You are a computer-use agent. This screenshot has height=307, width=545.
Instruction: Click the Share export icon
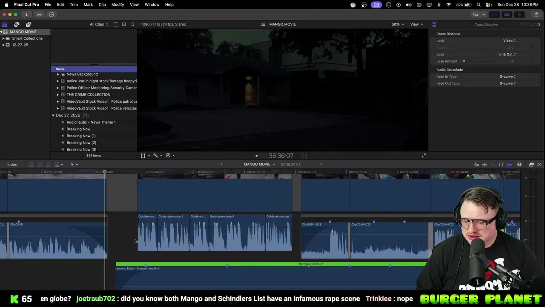536,14
